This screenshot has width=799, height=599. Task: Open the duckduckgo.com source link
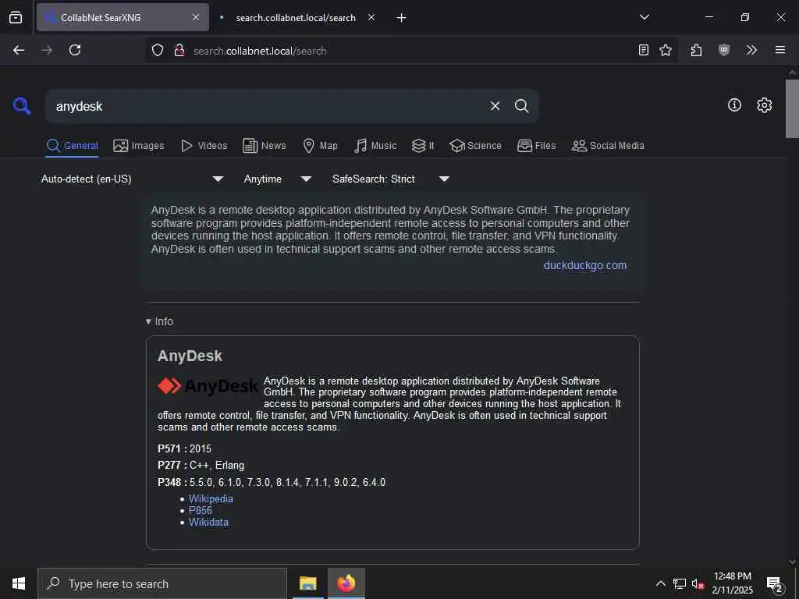click(585, 265)
